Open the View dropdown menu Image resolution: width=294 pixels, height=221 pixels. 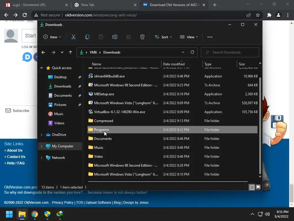pos(189,37)
